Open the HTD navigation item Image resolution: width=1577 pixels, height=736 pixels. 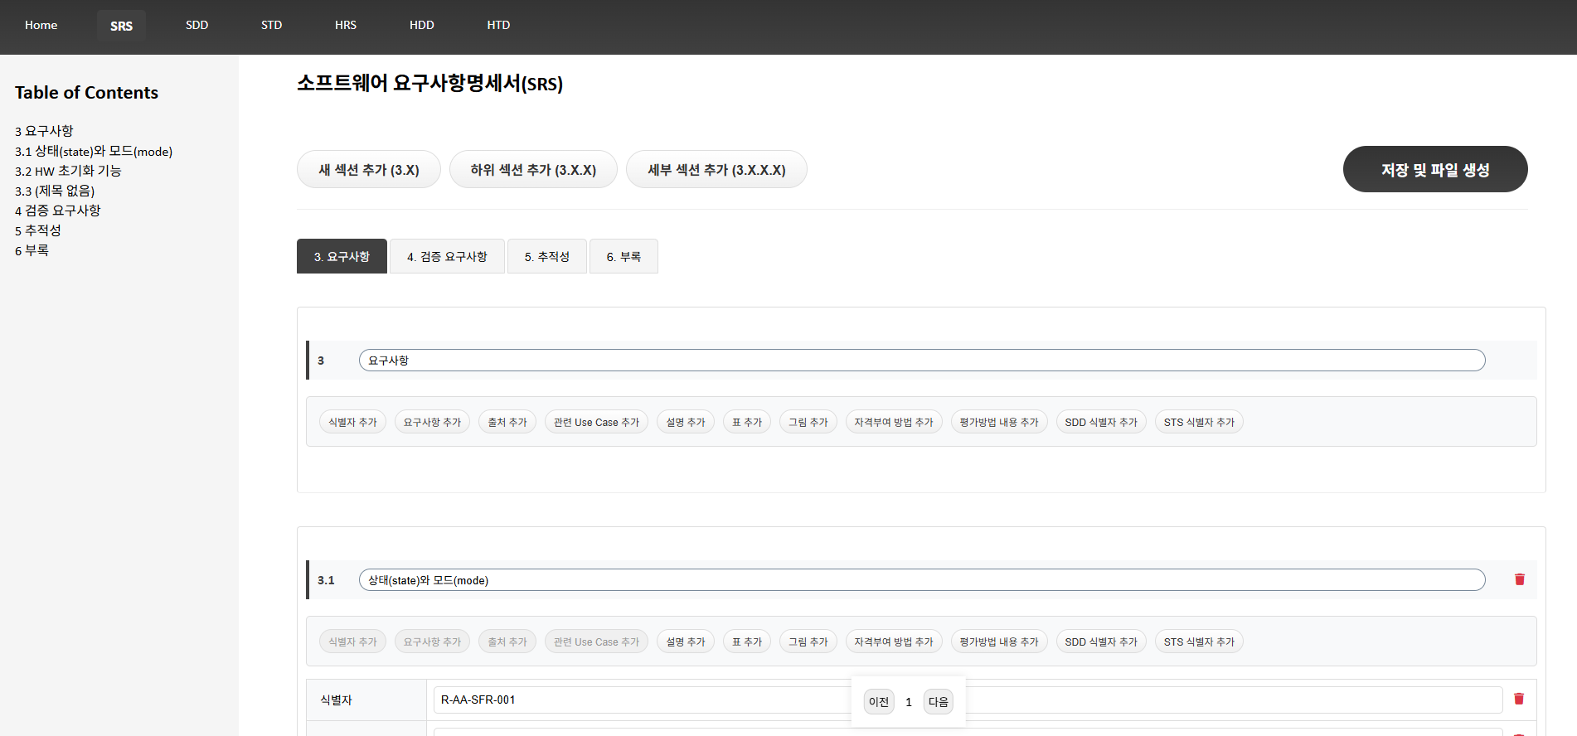coord(498,25)
